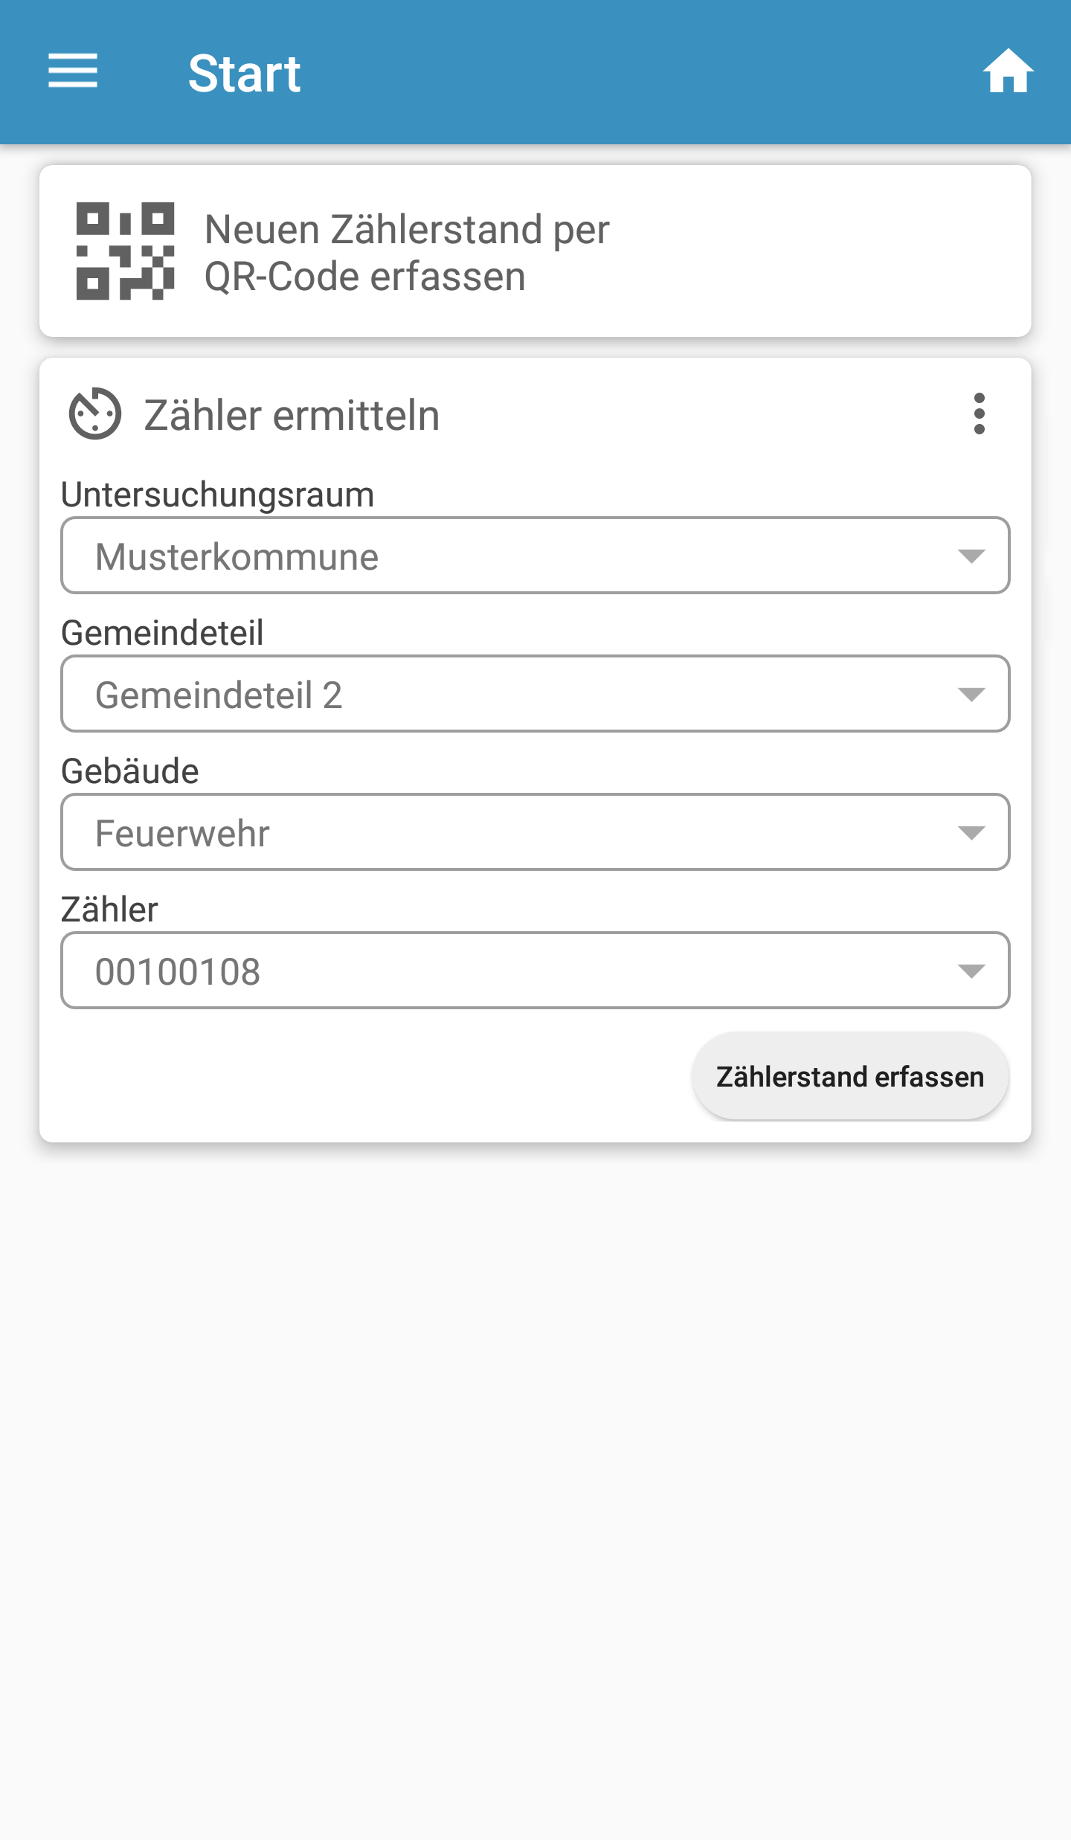Image resolution: width=1071 pixels, height=1840 pixels.
Task: Click the meter gauge icon
Action: pos(95,414)
